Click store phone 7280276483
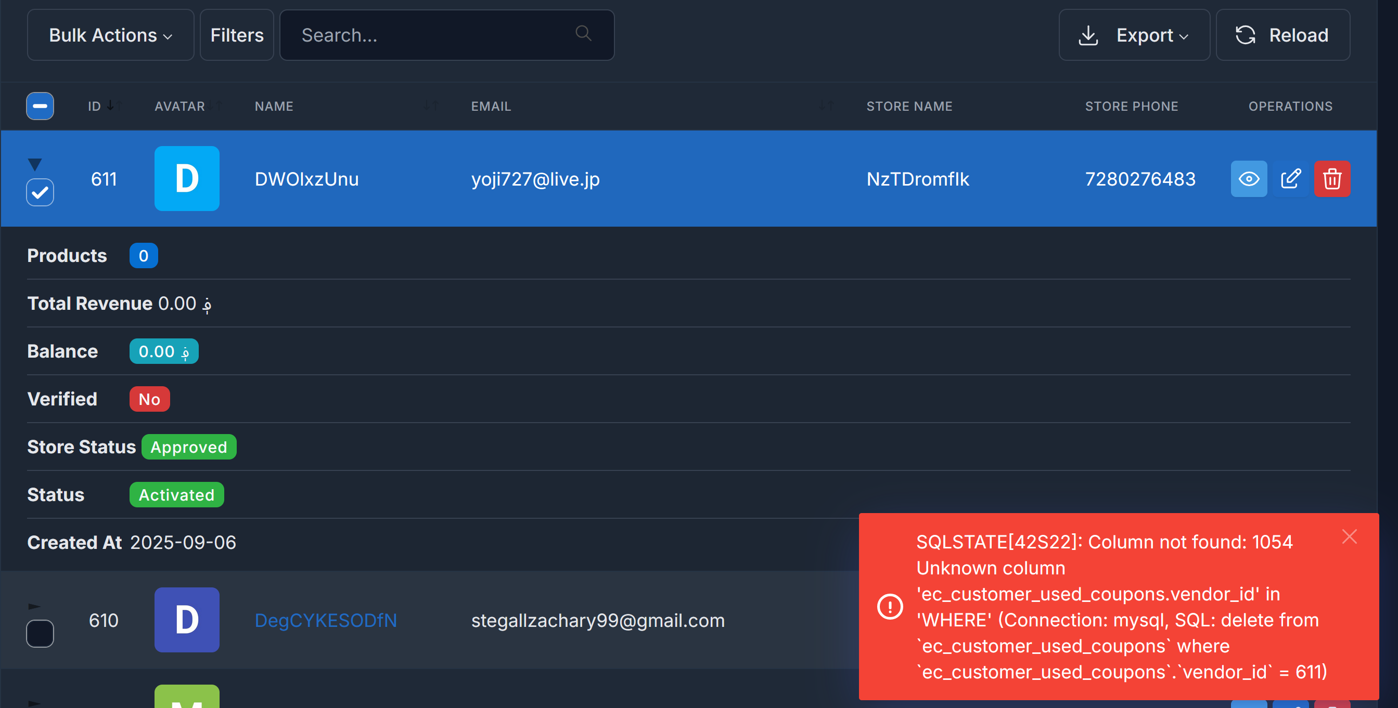Viewport: 1398px width, 708px height. [1139, 179]
